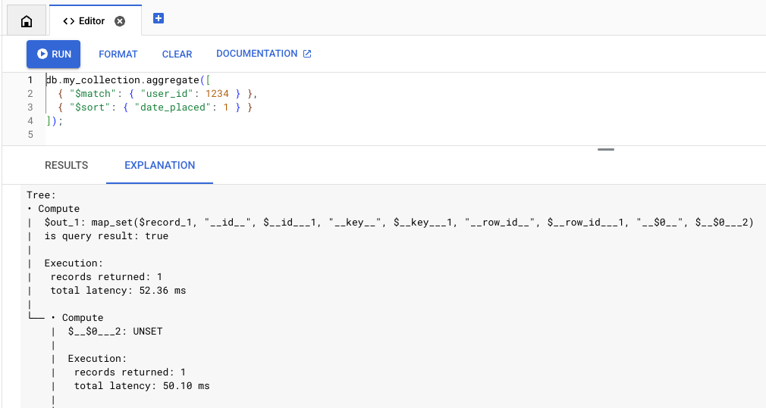This screenshot has height=408, width=766.
Task: Close the Editor tab
Action: click(x=120, y=21)
